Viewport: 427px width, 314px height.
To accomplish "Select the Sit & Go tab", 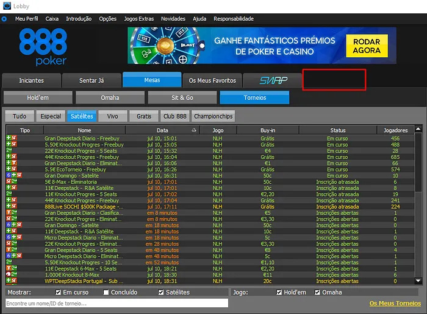I will point(182,97).
